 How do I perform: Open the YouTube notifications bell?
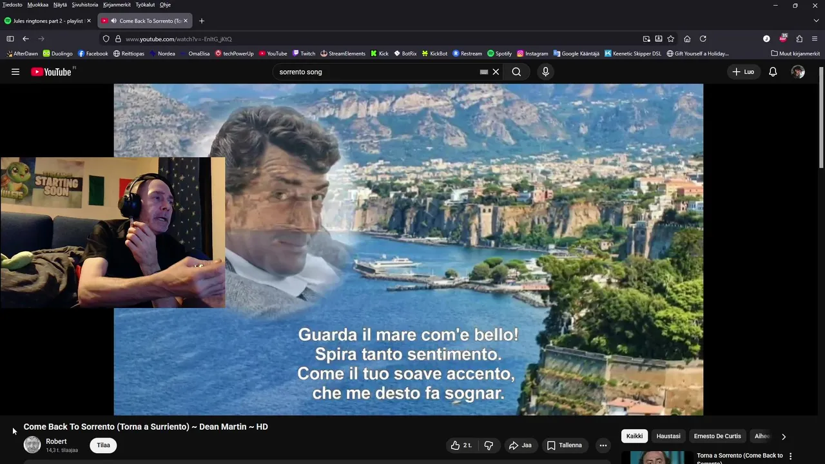[x=773, y=72]
